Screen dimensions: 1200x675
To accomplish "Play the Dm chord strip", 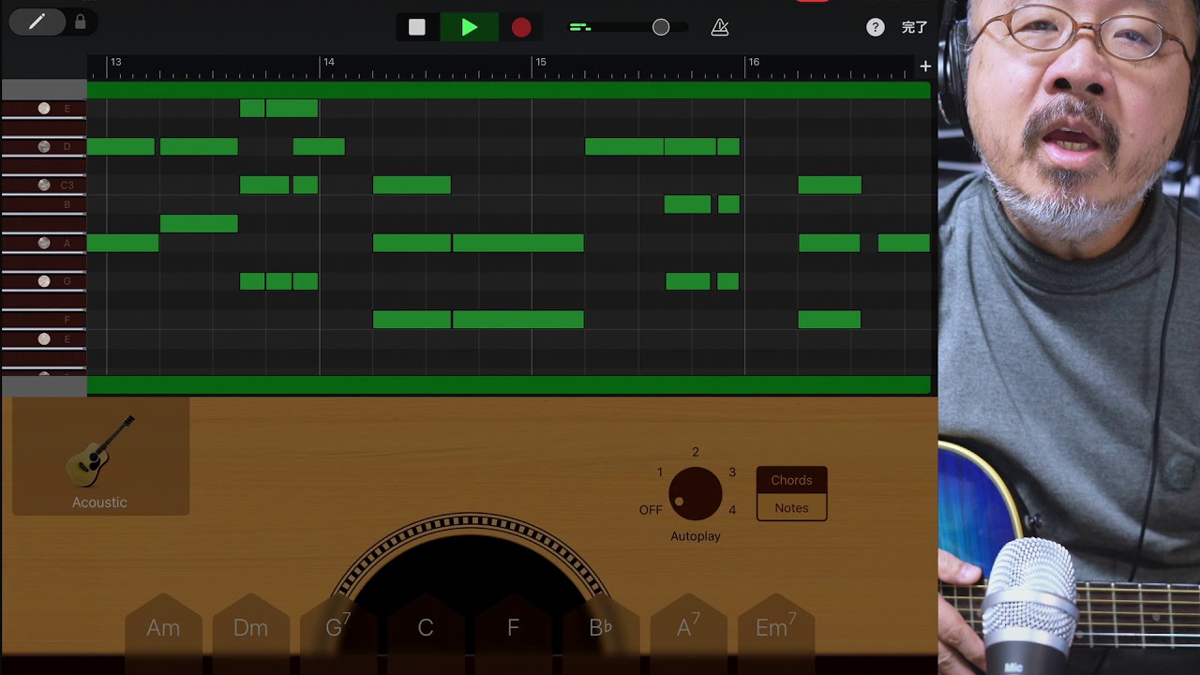I will coord(250,628).
